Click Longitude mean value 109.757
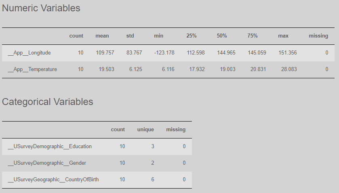This screenshot has width=339, height=193. click(x=105, y=53)
